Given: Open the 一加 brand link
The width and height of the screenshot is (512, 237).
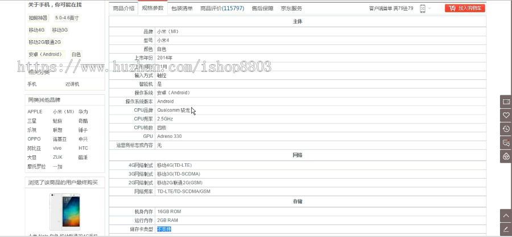Looking at the screenshot, I should (57, 166).
